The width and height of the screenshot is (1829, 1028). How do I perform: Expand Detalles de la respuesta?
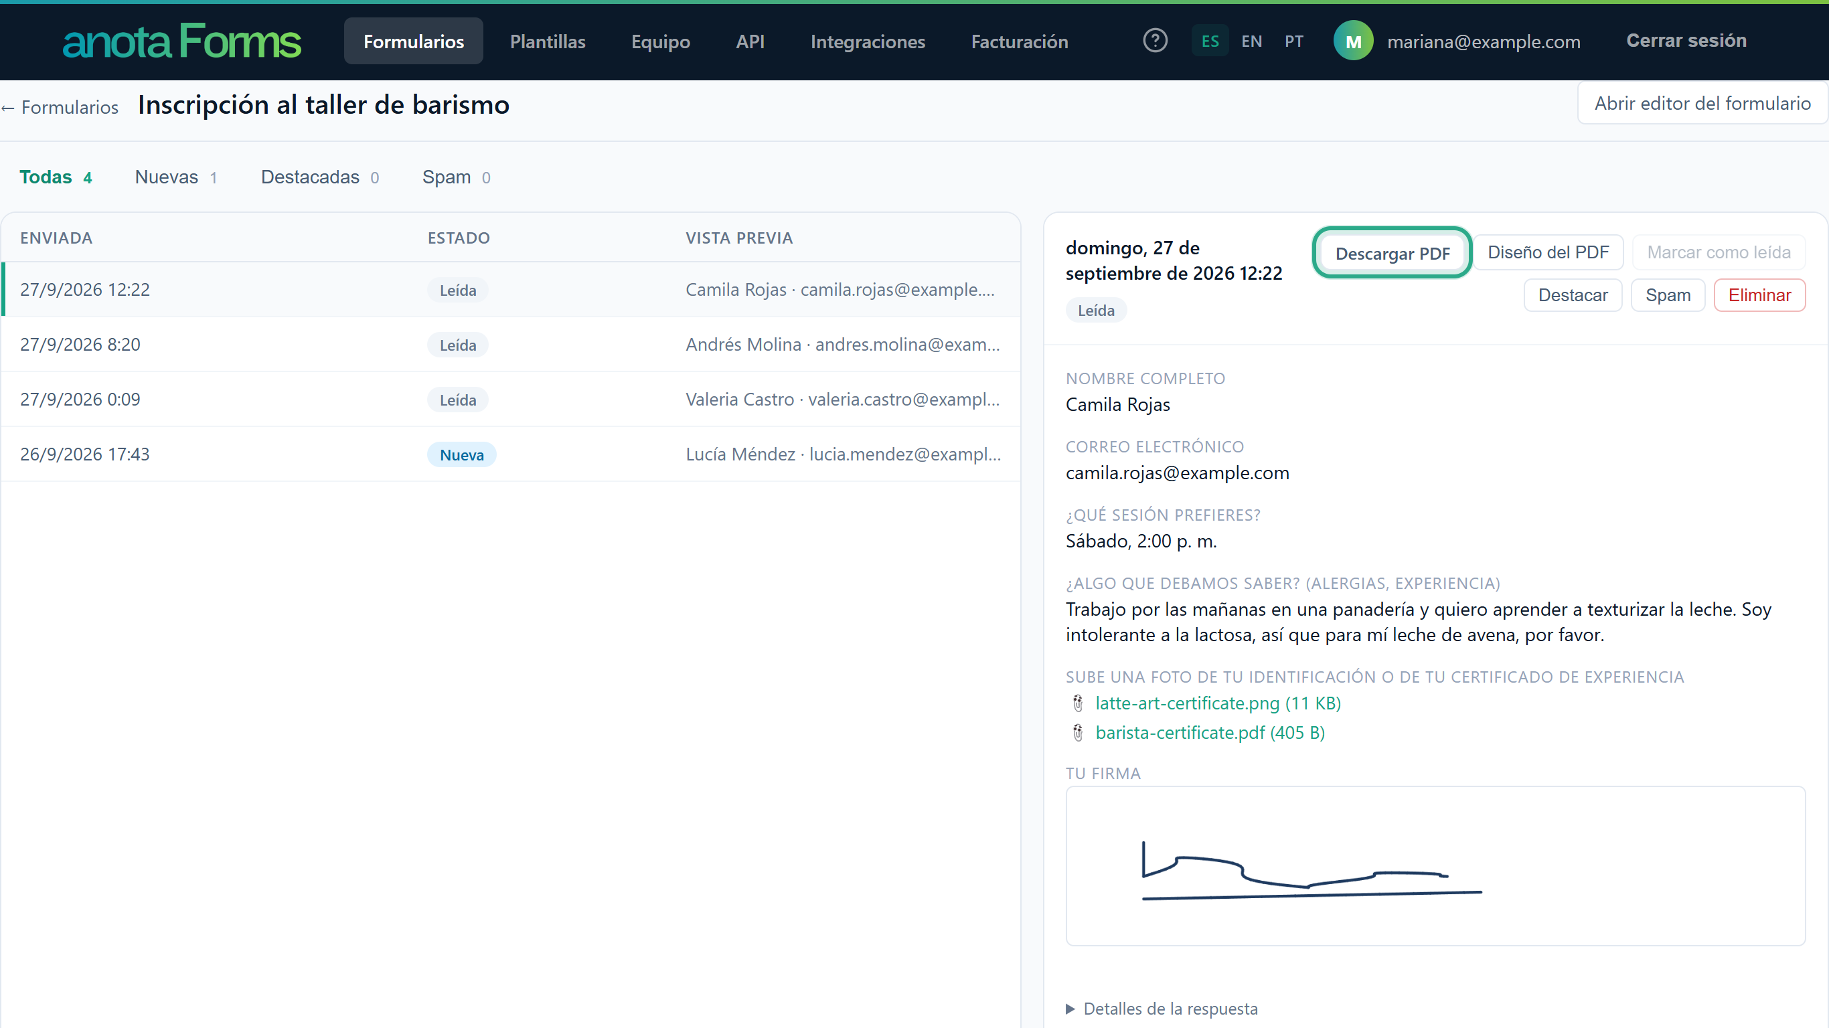1162,1008
